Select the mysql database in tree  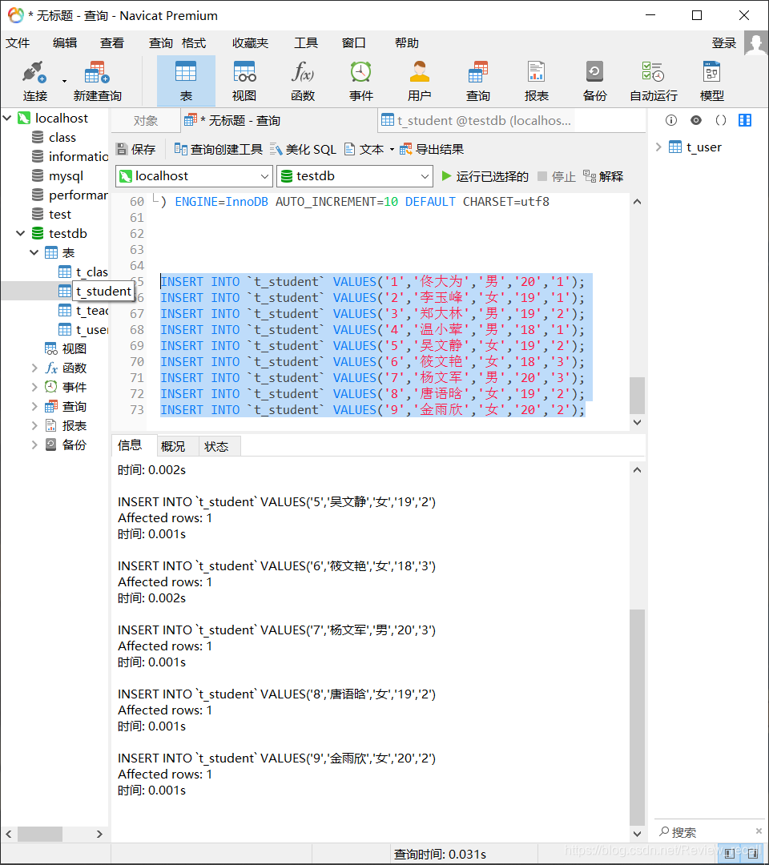click(x=66, y=176)
